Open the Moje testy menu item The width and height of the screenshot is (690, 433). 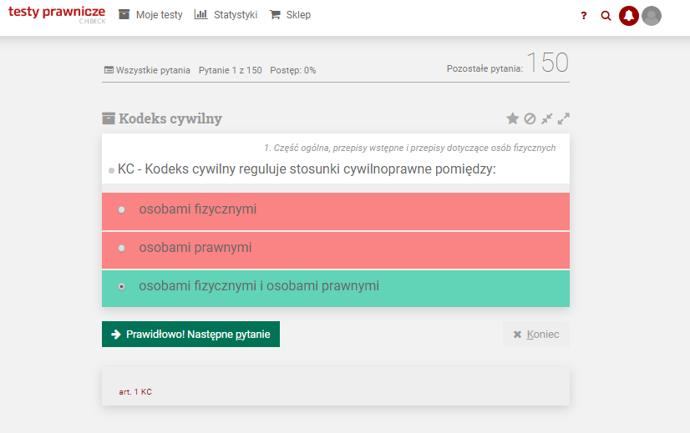tap(150, 15)
